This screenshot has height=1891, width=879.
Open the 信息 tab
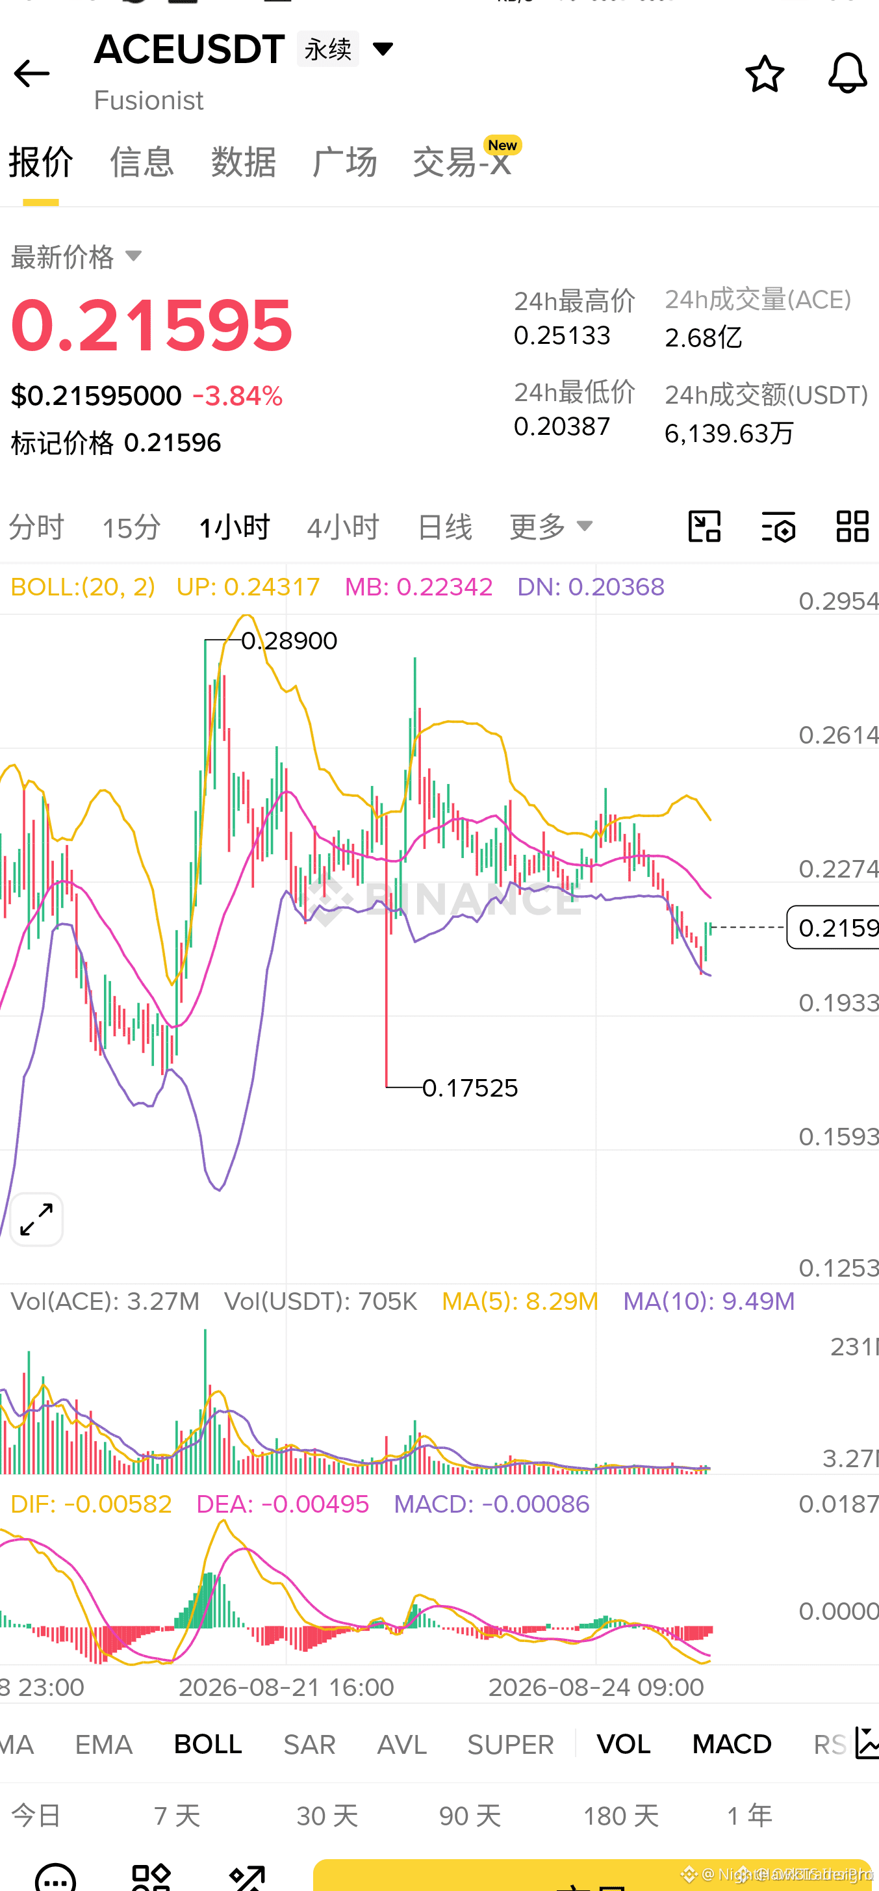tap(142, 161)
